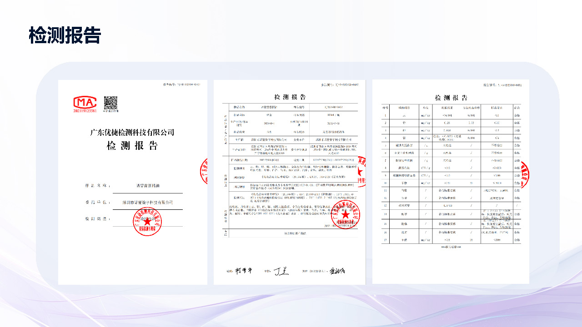Image resolution: width=582 pixels, height=327 pixels.
Task: Click the header row of the results table
Action: click(x=451, y=108)
